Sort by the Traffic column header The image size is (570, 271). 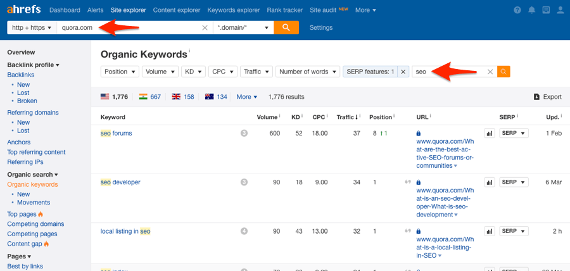347,117
